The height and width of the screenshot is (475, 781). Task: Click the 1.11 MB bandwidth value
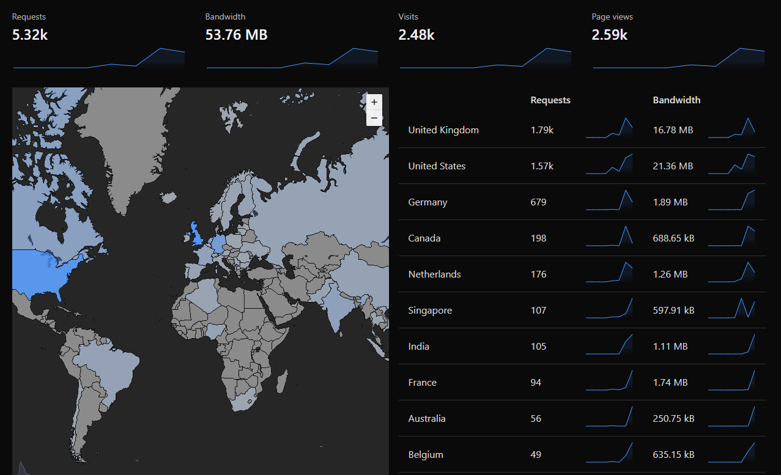click(670, 346)
